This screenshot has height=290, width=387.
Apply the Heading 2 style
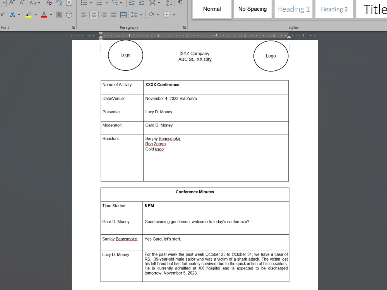coord(334,9)
